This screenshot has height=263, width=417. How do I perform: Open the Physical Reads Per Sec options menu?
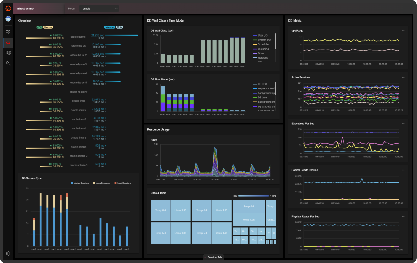pos(403,216)
